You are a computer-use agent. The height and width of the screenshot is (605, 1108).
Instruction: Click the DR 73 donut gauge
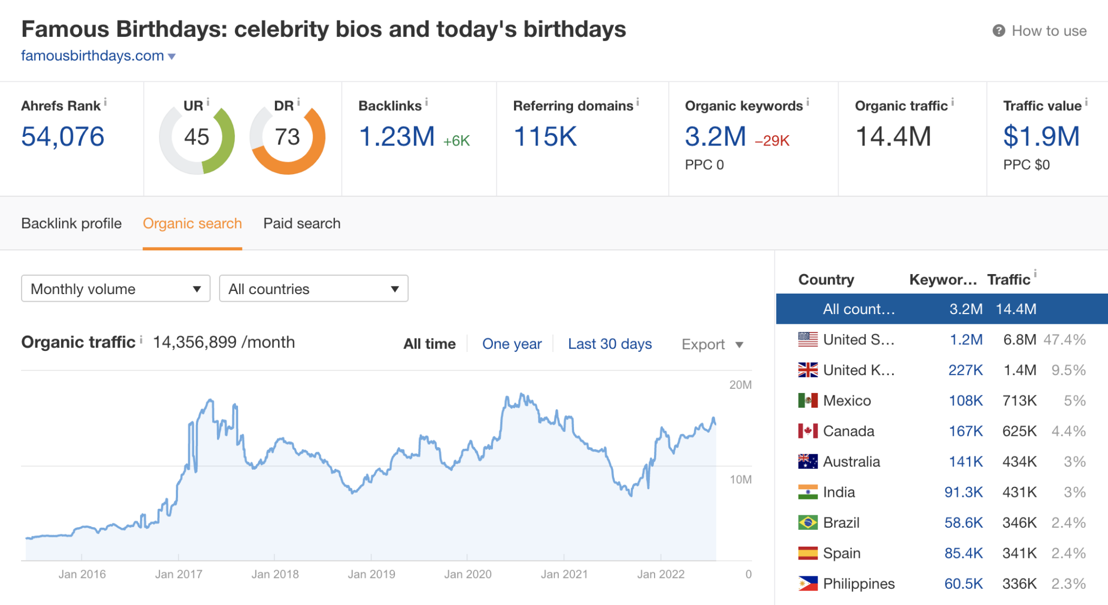point(287,137)
